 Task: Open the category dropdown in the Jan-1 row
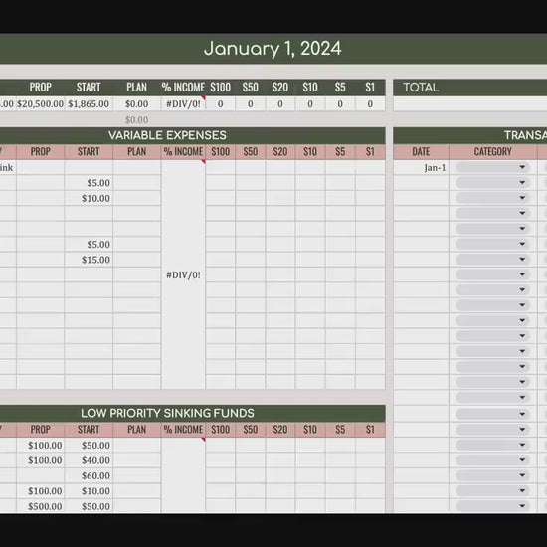[492, 167]
